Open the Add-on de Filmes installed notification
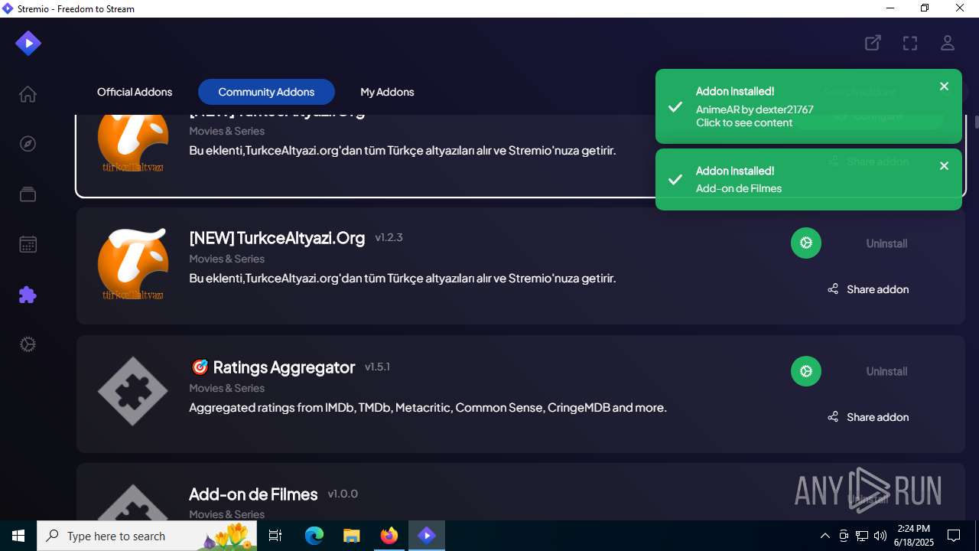The image size is (979, 551). (808, 179)
